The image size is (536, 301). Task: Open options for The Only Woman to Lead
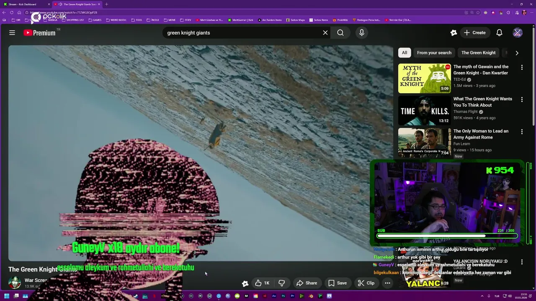(522, 132)
